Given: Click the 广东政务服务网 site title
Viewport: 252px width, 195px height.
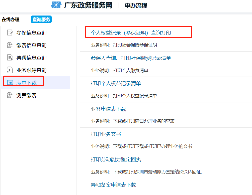Looking at the screenshot, I should [88, 5].
